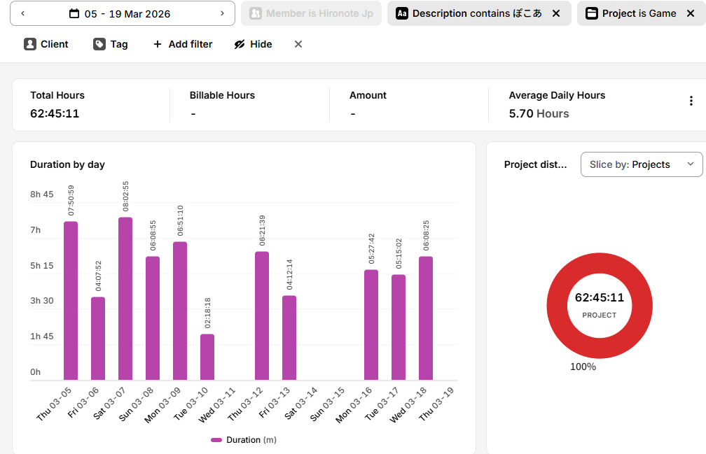Remove the Description contains filter
This screenshot has width=706, height=454.
(556, 13)
